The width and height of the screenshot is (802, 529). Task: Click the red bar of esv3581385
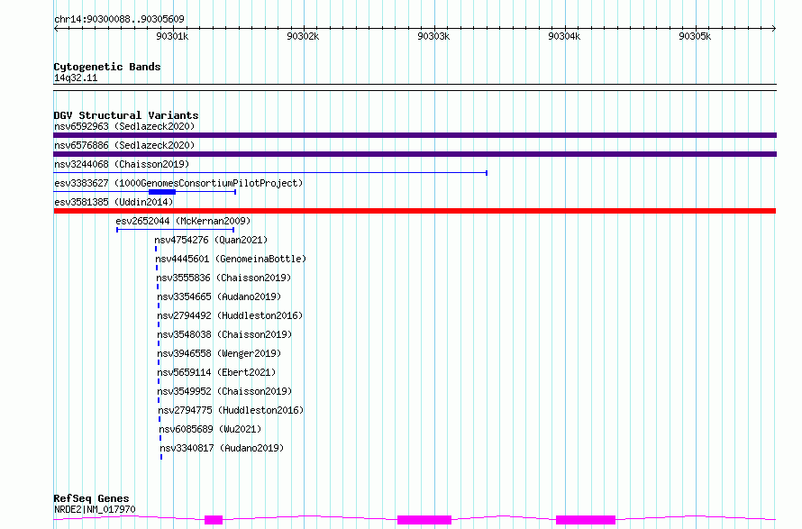[x=415, y=211]
